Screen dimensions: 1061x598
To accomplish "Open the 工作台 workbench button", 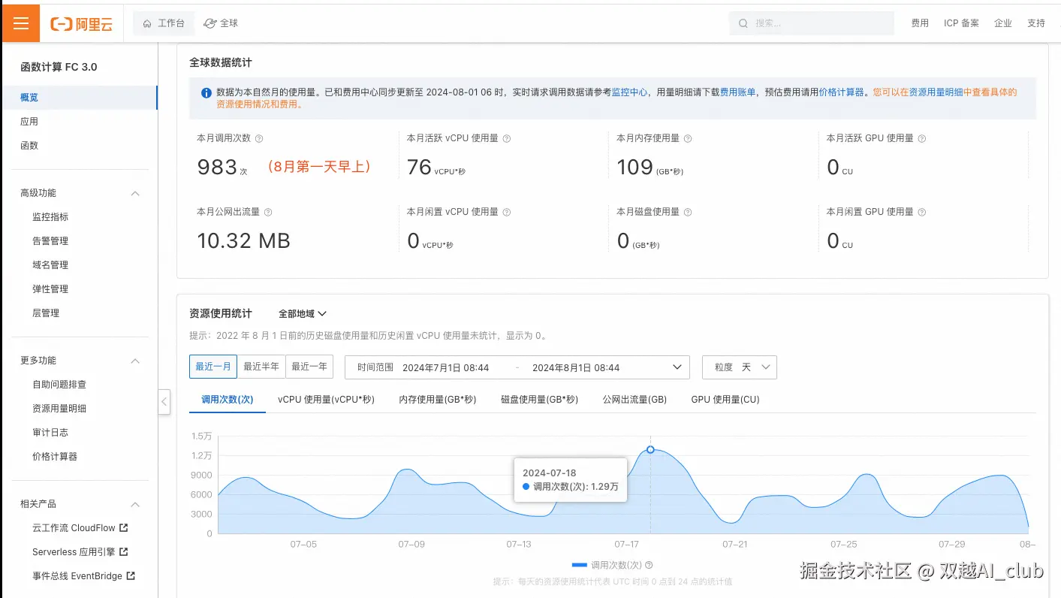I will (164, 23).
